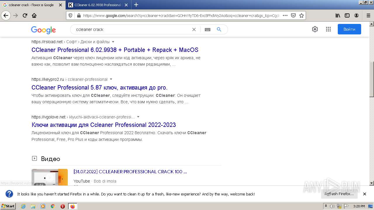
Task: Switch to the ccleaner crack Google tab
Action: pos(31,5)
